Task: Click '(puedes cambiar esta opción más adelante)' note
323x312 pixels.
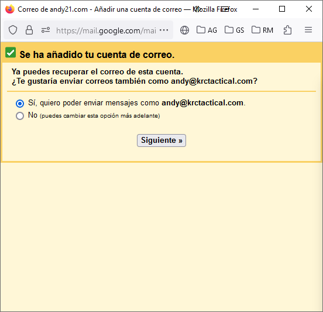Action: click(99, 116)
